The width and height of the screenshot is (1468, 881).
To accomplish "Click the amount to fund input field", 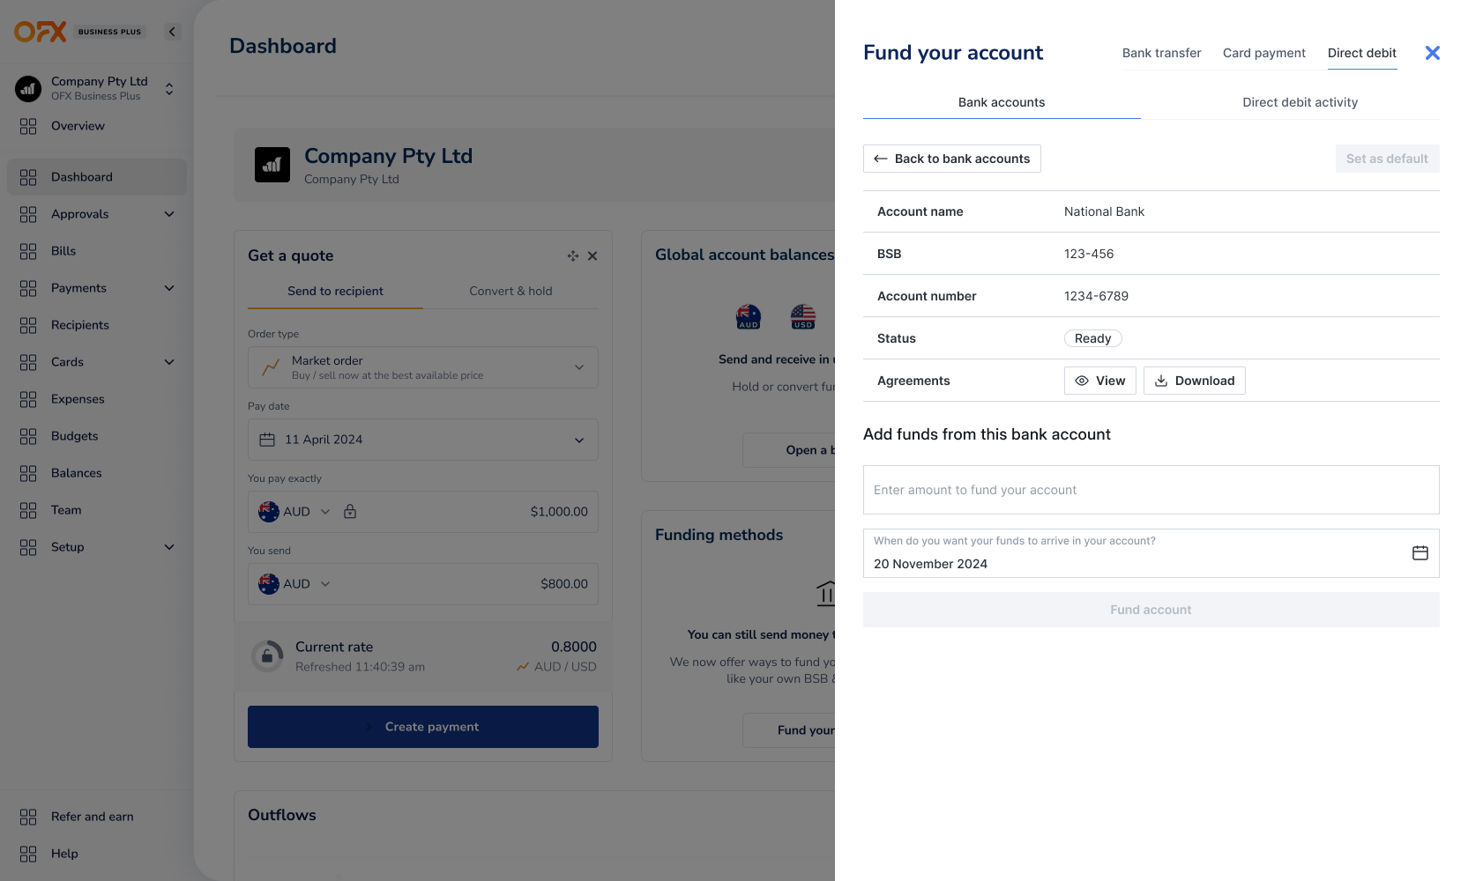I will [1151, 490].
